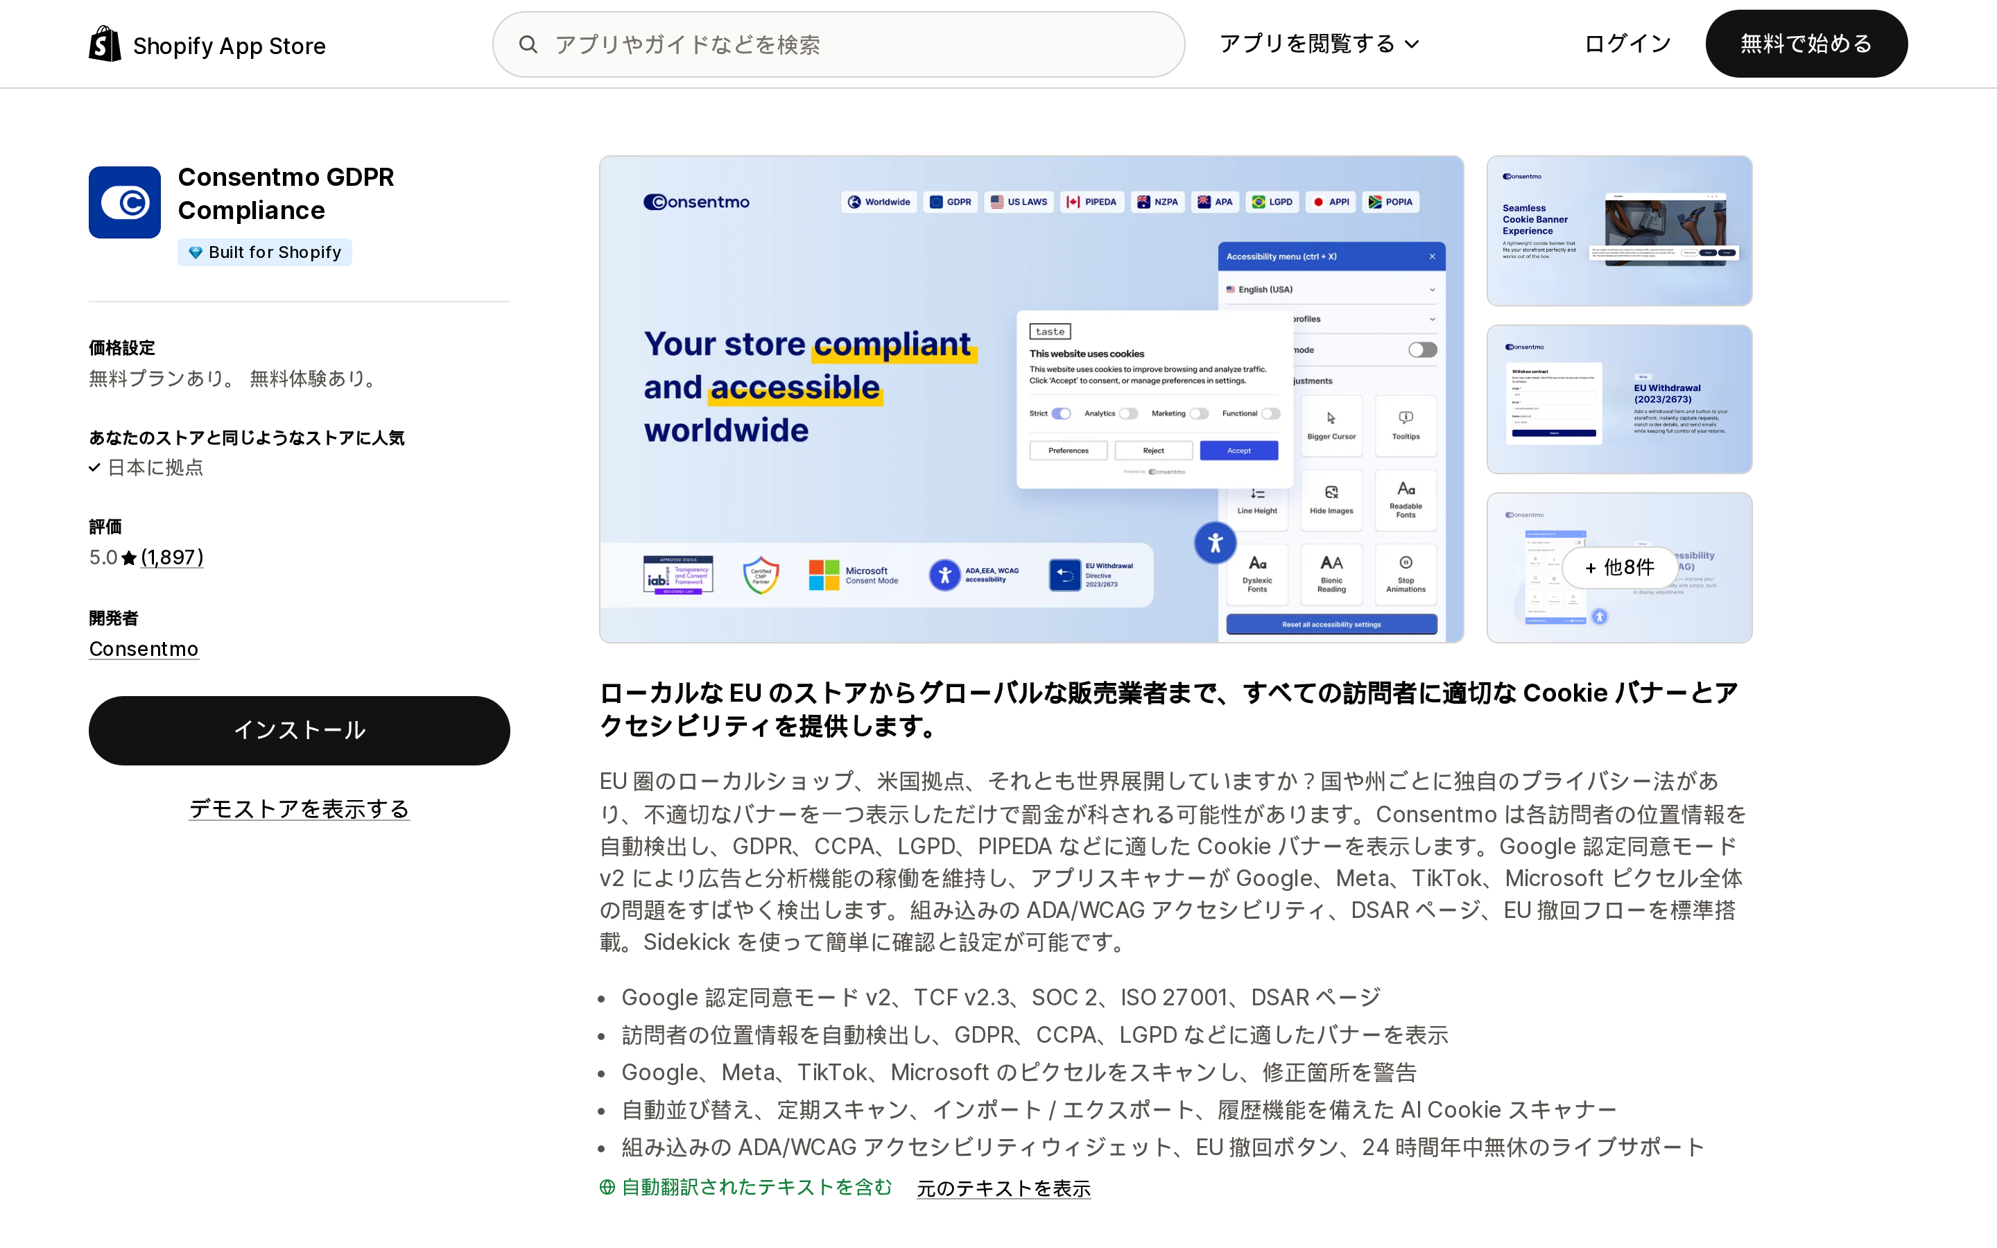The height and width of the screenshot is (1248, 1997).
Task: Open the デモストアを表示する link
Action: [300, 809]
